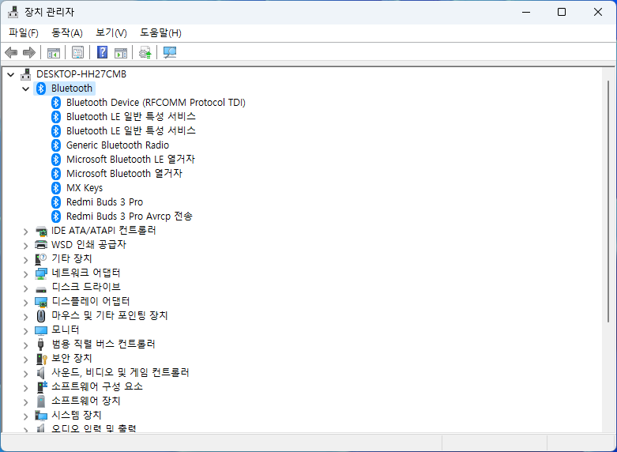Click the USB icon for 범용 직렬 버스 컨트롤러
The image size is (617, 452).
[x=41, y=344]
